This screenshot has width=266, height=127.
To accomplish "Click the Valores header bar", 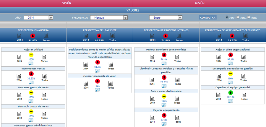I will click(x=133, y=10).
